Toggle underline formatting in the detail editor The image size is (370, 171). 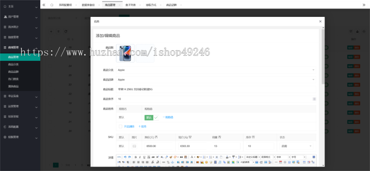click(x=144, y=157)
